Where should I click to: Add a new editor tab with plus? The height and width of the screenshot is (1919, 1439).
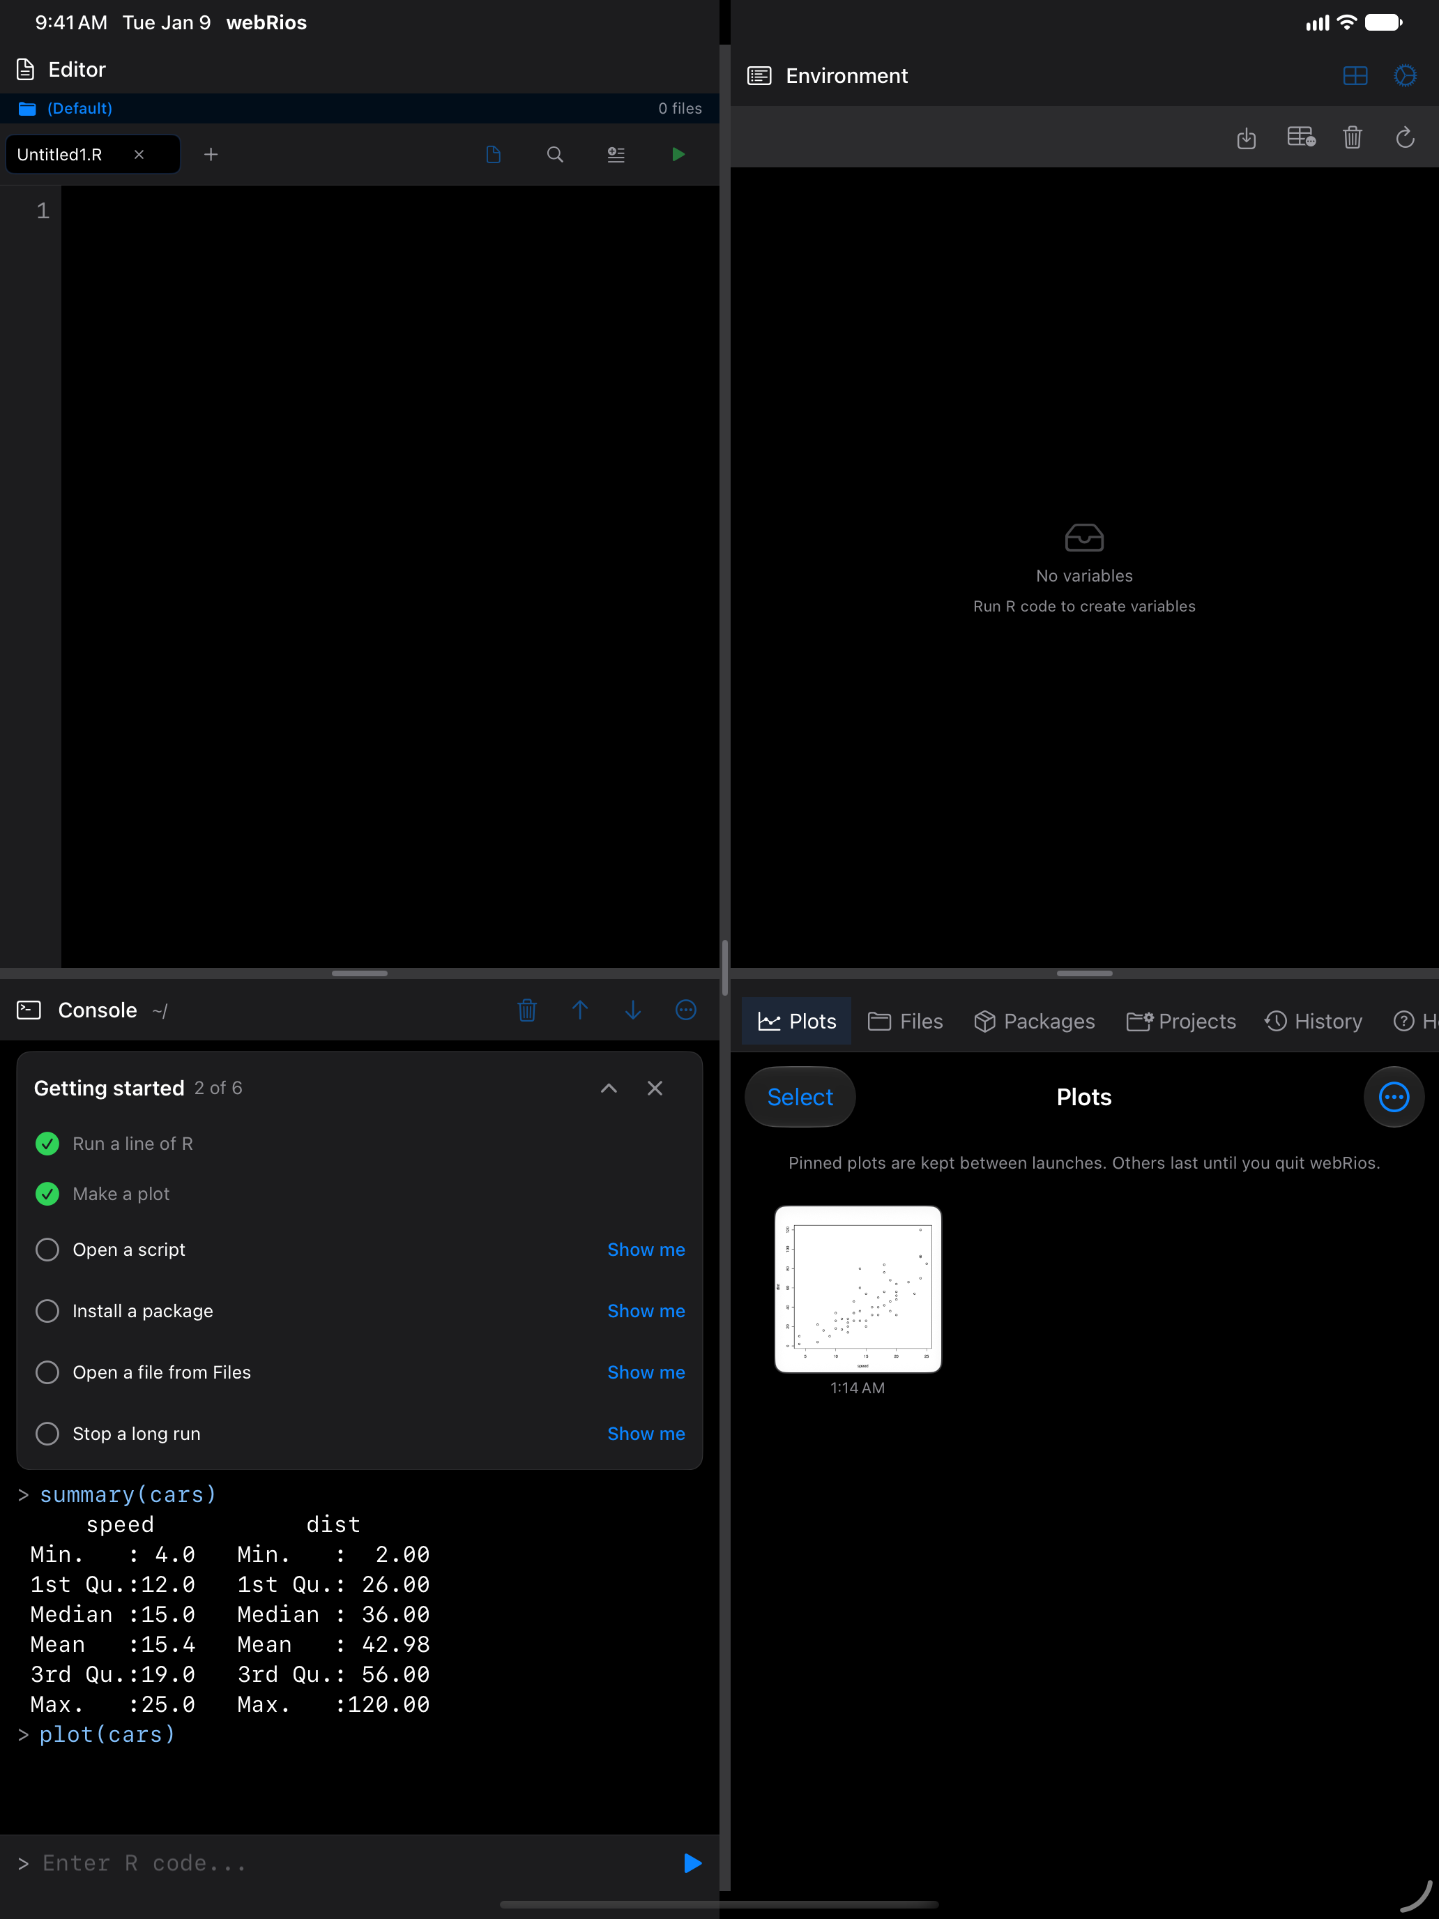click(x=211, y=154)
